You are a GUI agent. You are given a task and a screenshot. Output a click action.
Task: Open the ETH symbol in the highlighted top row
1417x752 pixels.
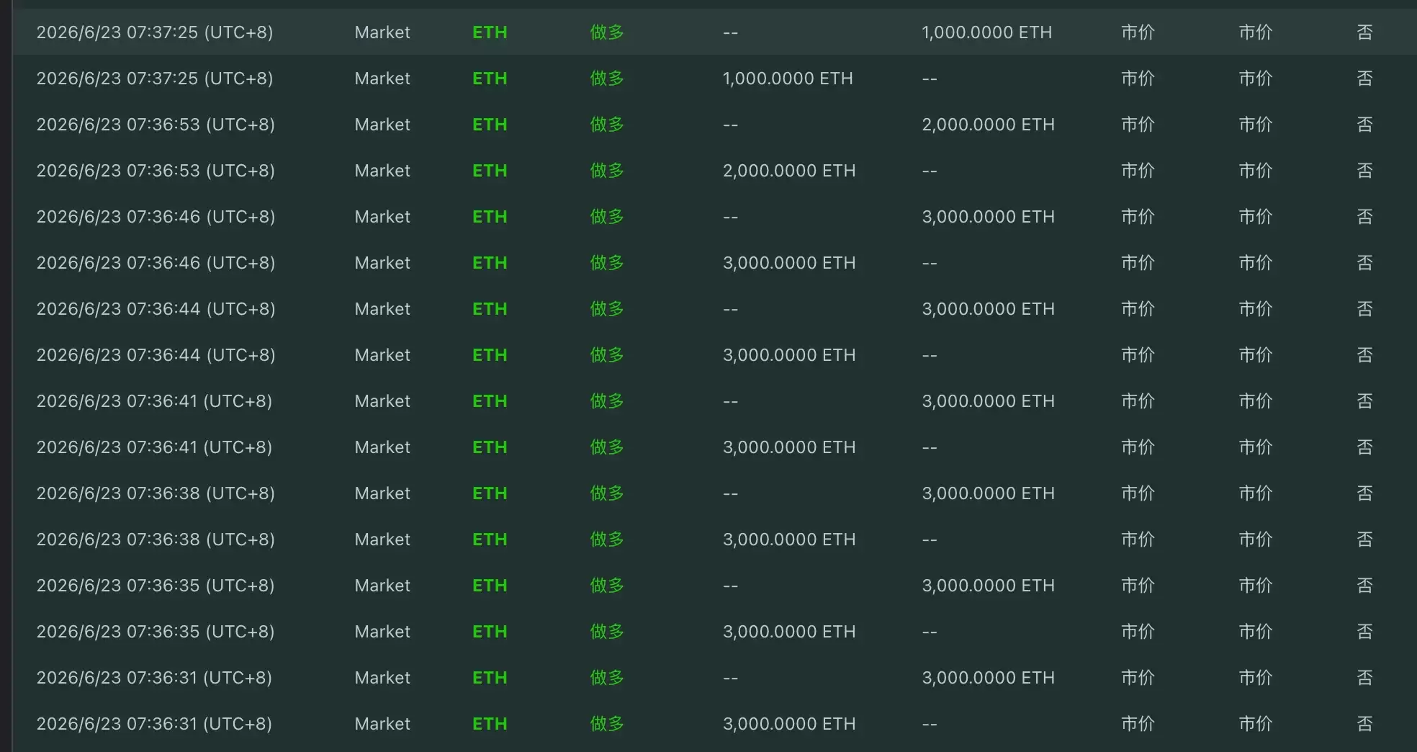point(490,32)
